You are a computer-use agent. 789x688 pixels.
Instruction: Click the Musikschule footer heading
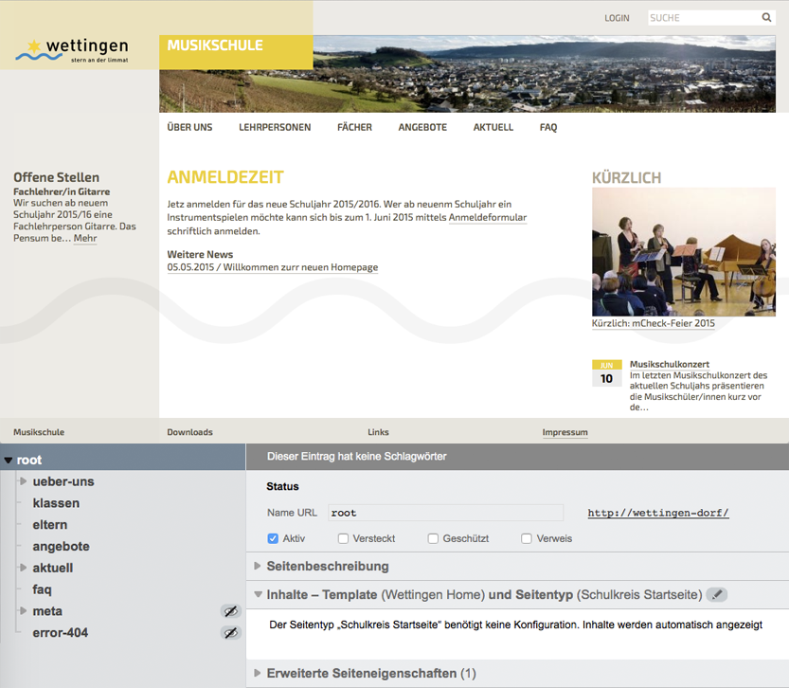click(x=39, y=432)
